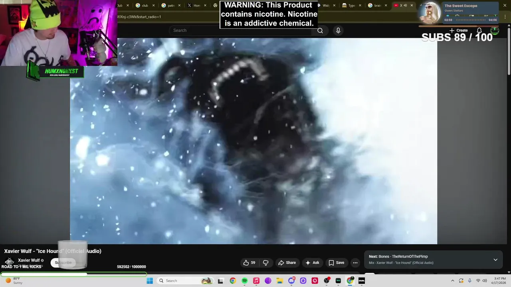This screenshot has width=511, height=287.
Task: Open Task View in the taskbar
Action: pyautogui.click(x=220, y=281)
